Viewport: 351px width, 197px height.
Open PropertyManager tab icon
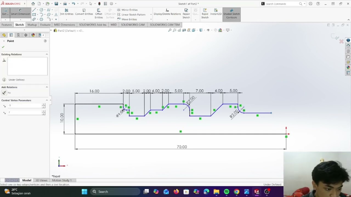pos(11,35)
